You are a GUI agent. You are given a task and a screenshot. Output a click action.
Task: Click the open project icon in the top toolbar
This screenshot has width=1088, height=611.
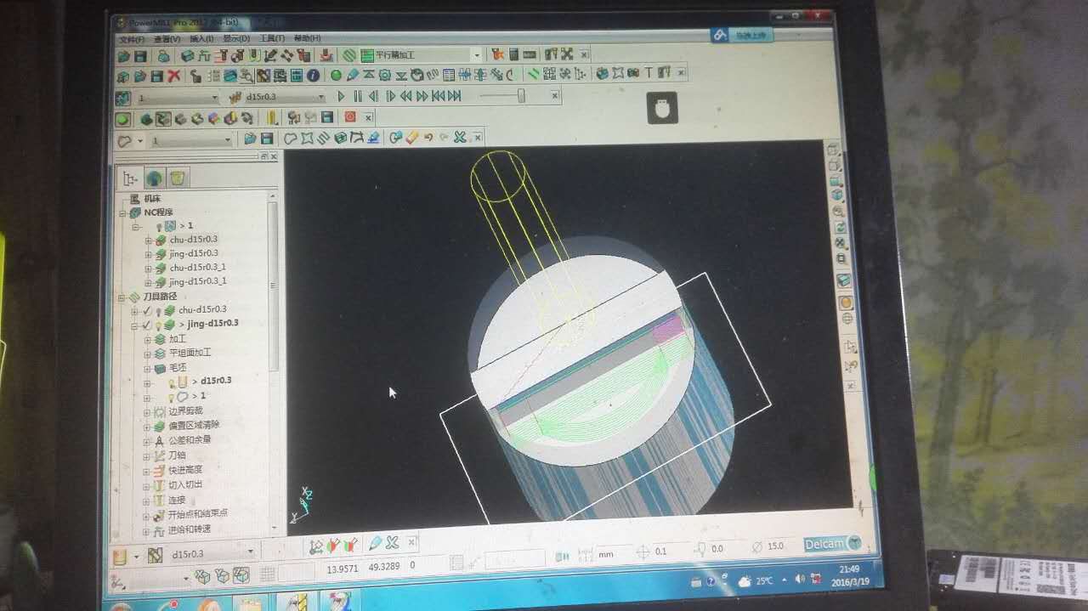(124, 55)
